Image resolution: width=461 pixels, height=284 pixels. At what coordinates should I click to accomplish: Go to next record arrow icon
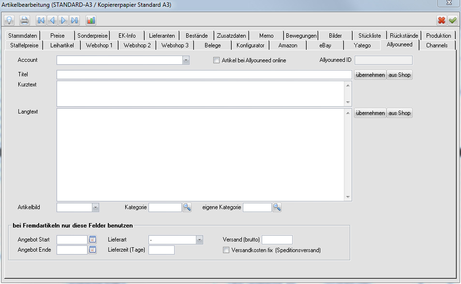pos(63,20)
